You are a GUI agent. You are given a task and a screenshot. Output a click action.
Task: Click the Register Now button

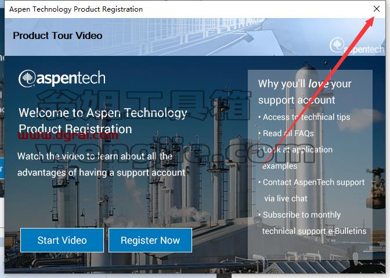[x=150, y=240]
